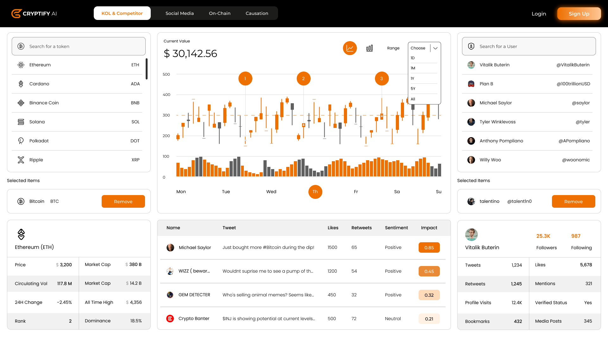Open the On-Chain tab
The image size is (608, 342).
click(x=219, y=13)
